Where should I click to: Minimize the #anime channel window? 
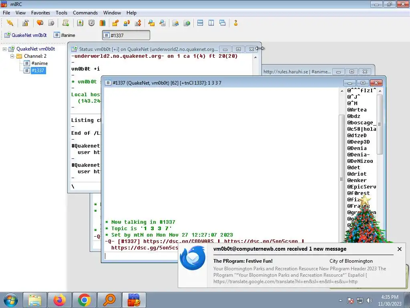pos(338,72)
